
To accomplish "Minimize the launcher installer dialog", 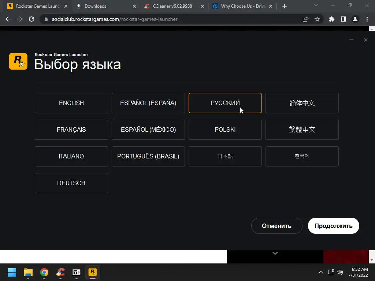I will coord(351,40).
